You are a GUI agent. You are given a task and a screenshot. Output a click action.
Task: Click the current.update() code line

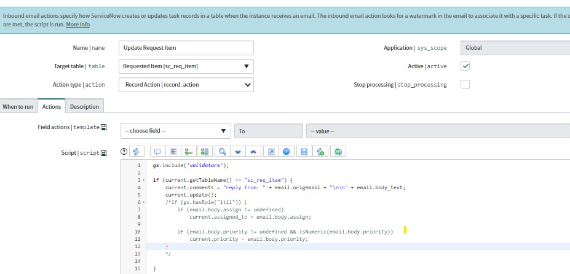pos(191,195)
